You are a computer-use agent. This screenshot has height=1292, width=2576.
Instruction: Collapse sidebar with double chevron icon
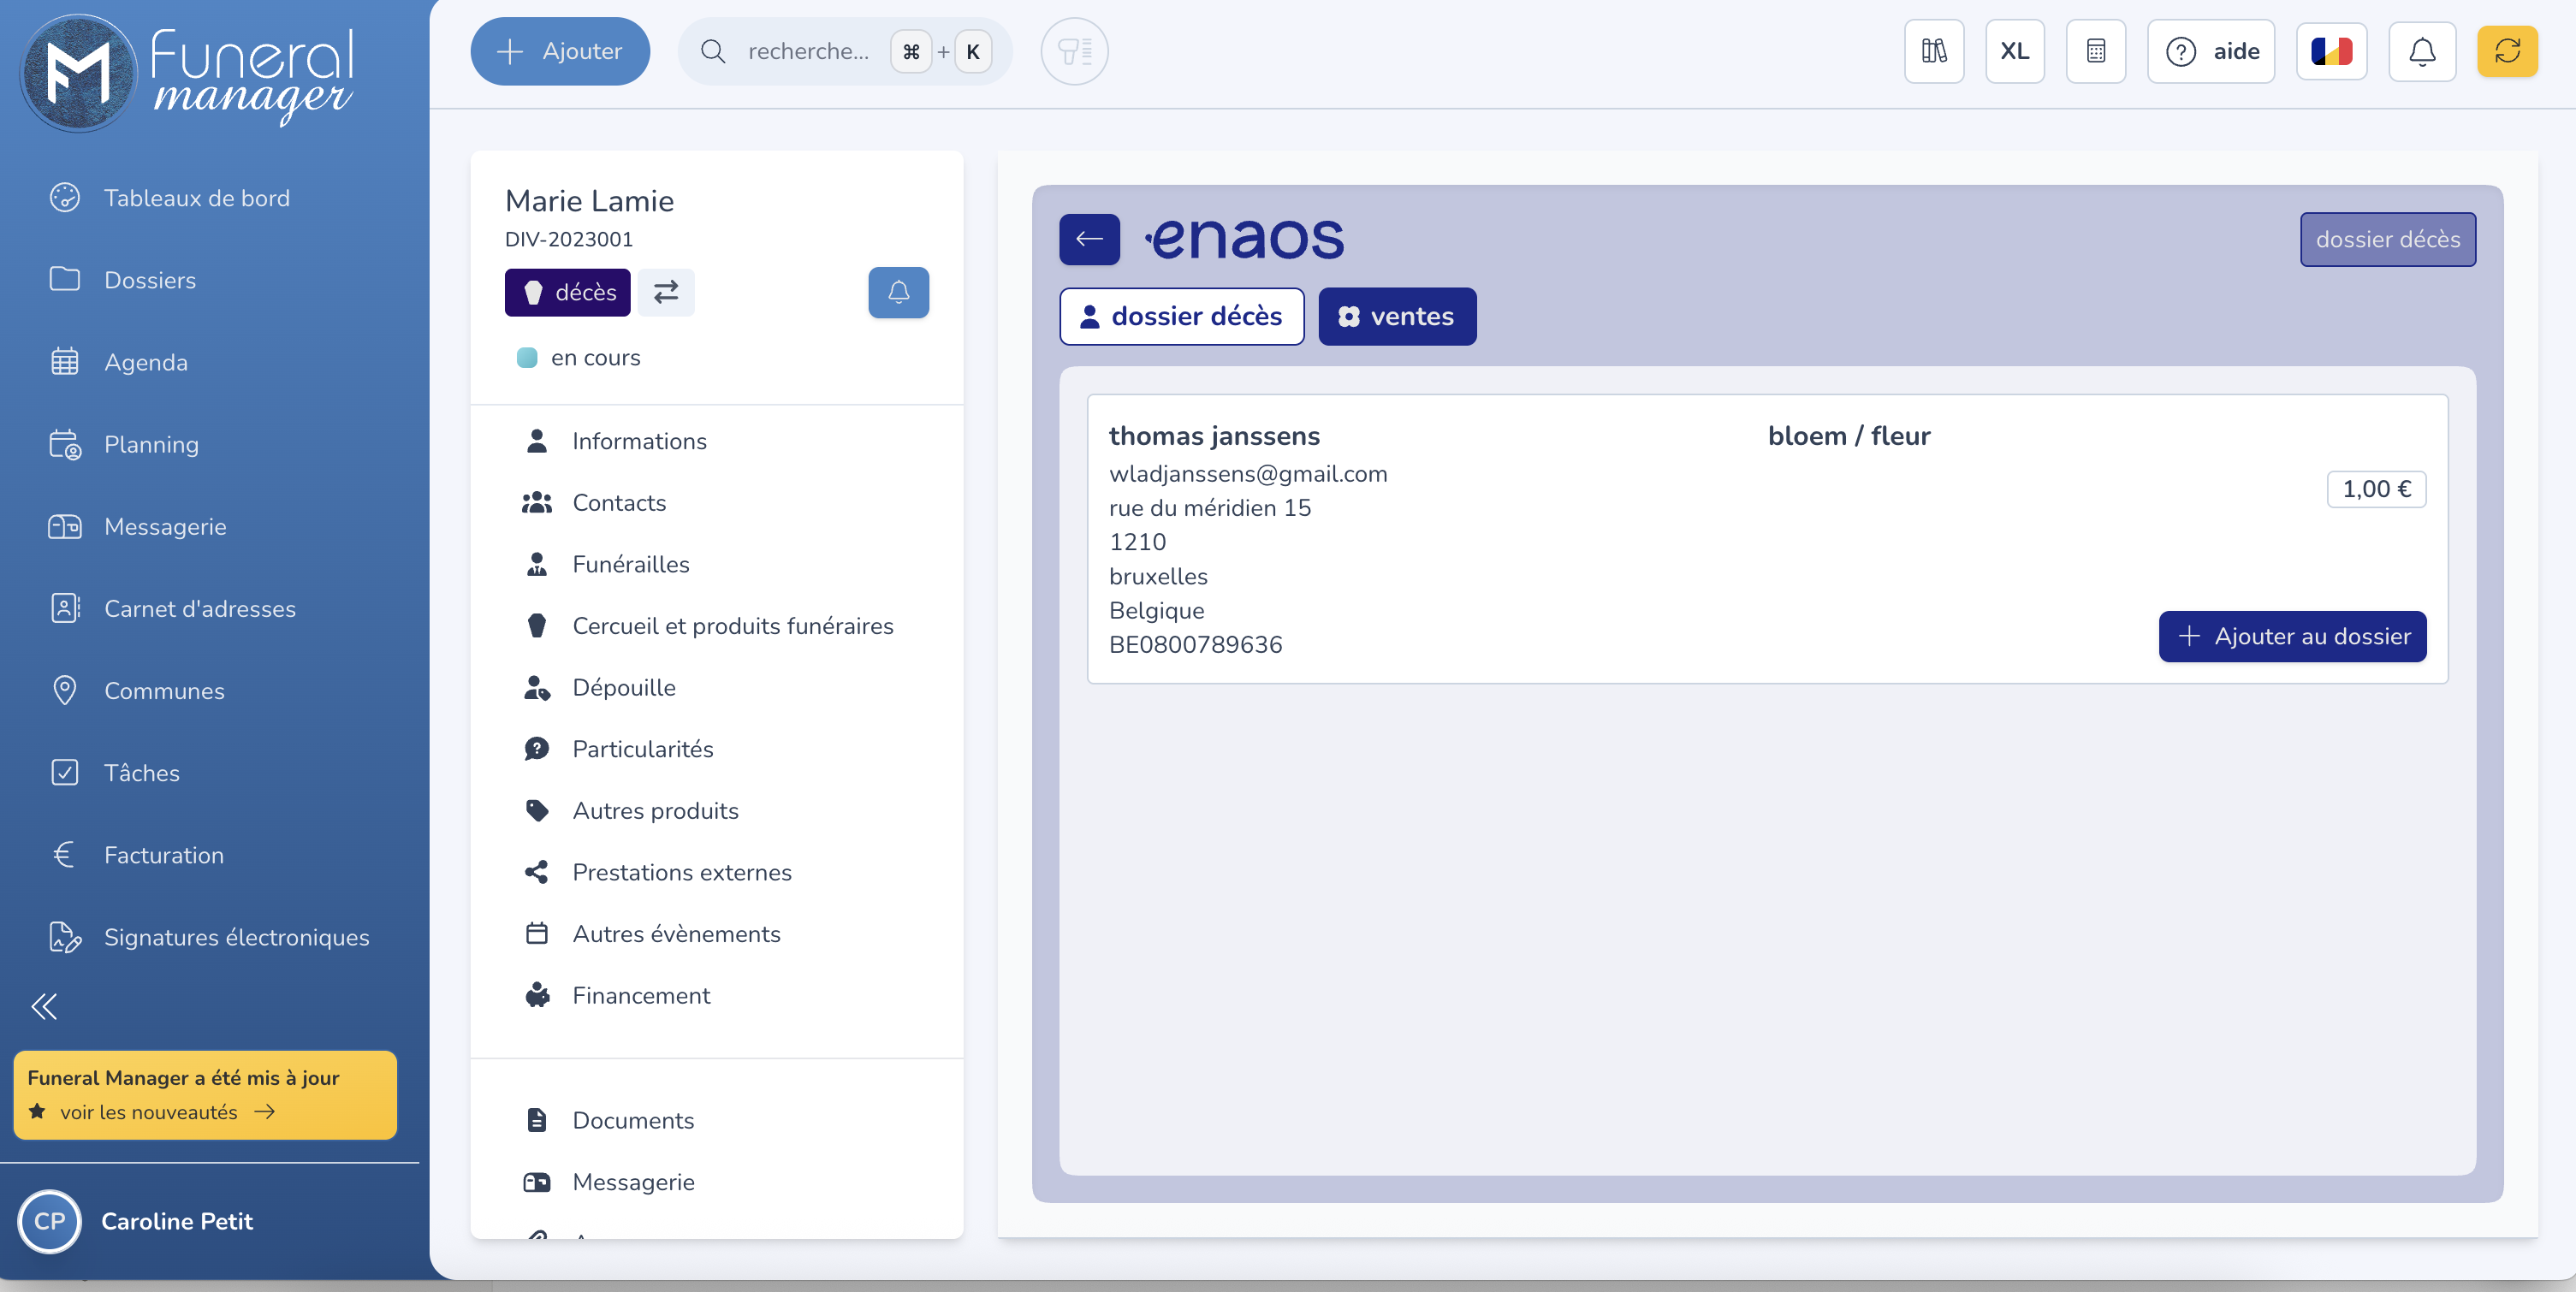pos(44,1006)
